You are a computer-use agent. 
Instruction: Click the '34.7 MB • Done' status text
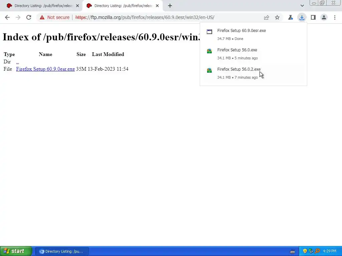click(x=230, y=39)
